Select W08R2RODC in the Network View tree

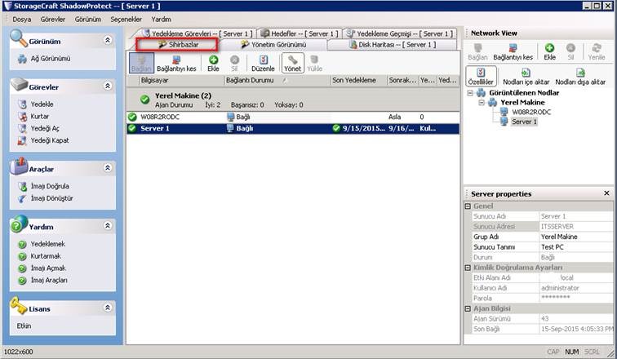530,112
